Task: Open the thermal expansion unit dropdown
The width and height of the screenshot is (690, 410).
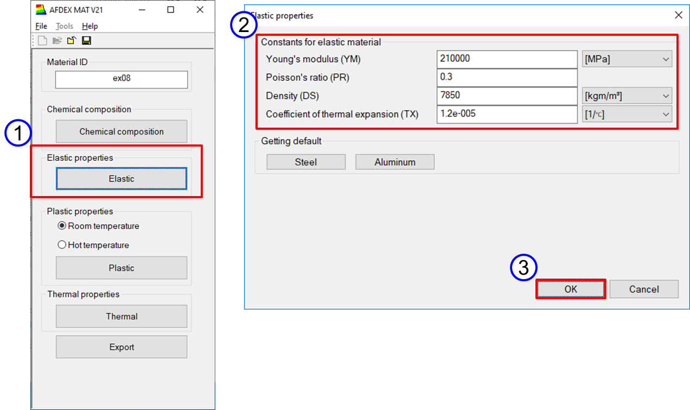Action: (x=627, y=115)
